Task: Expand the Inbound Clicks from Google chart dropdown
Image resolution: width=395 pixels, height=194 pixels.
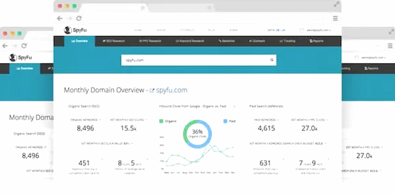Action: coord(235,106)
